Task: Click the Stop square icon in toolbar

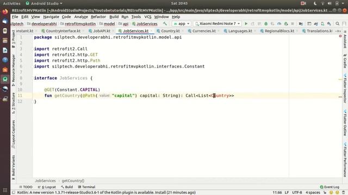Action: click(293, 24)
